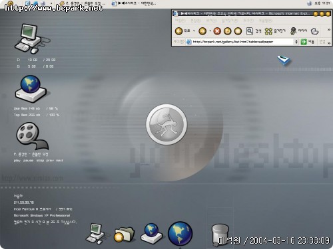Open the address bar dropdown arrow
The height and width of the screenshot is (249, 333).
296,42
